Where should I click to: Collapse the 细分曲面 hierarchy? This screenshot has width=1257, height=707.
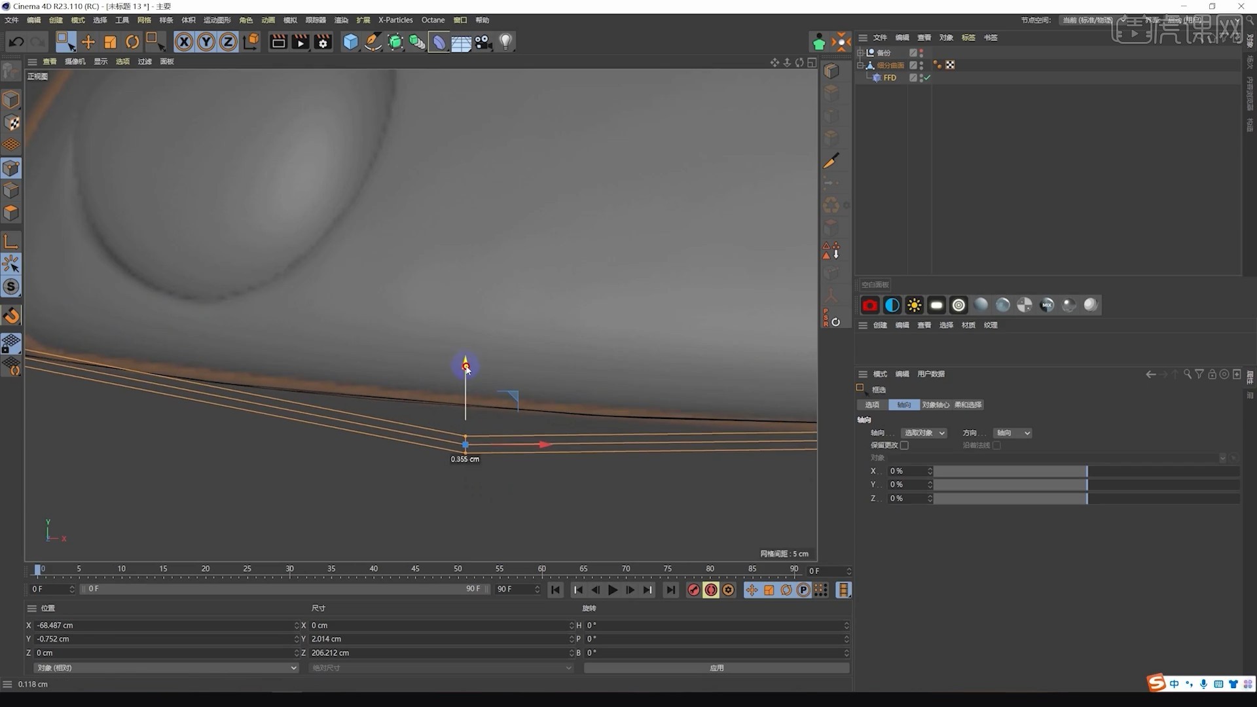point(862,65)
